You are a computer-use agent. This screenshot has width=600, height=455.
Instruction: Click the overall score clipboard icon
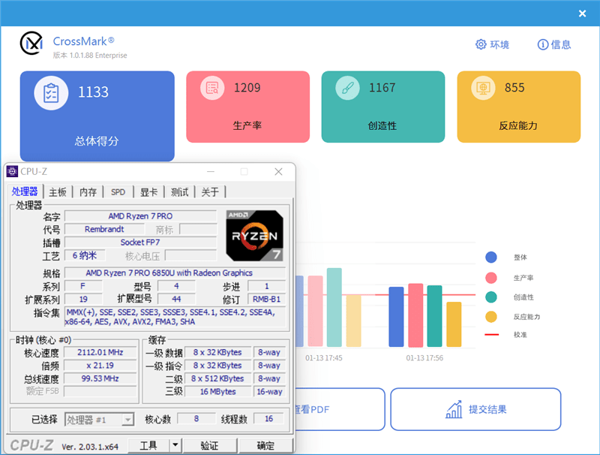[51, 93]
